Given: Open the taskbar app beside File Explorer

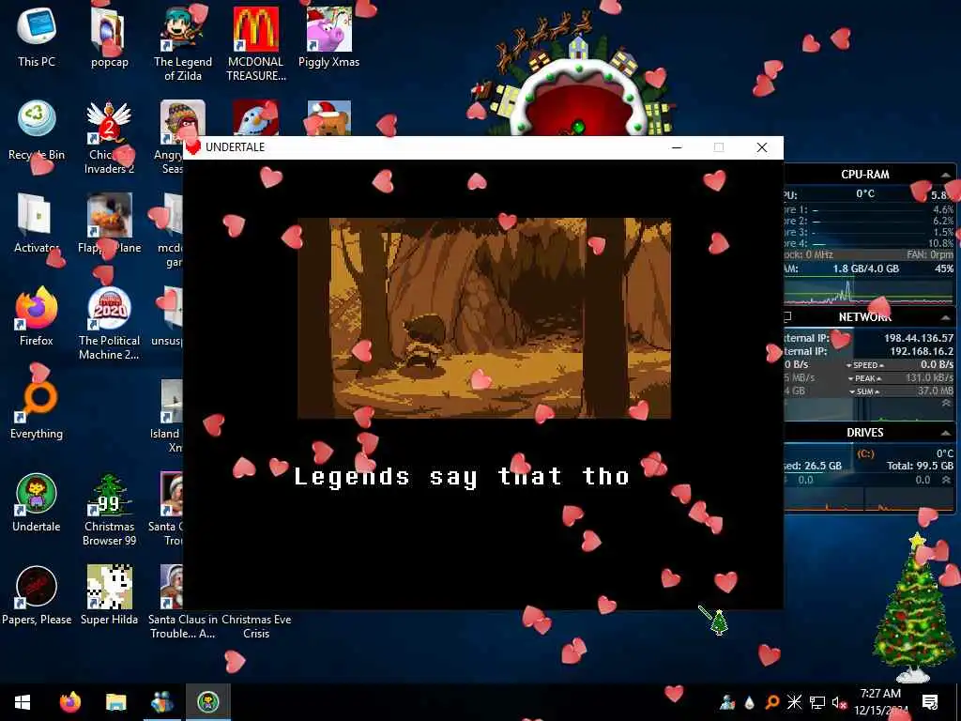Looking at the screenshot, I should [162, 702].
